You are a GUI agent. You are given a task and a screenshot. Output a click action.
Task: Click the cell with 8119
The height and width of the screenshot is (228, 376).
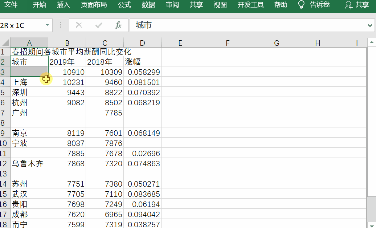[67, 133]
